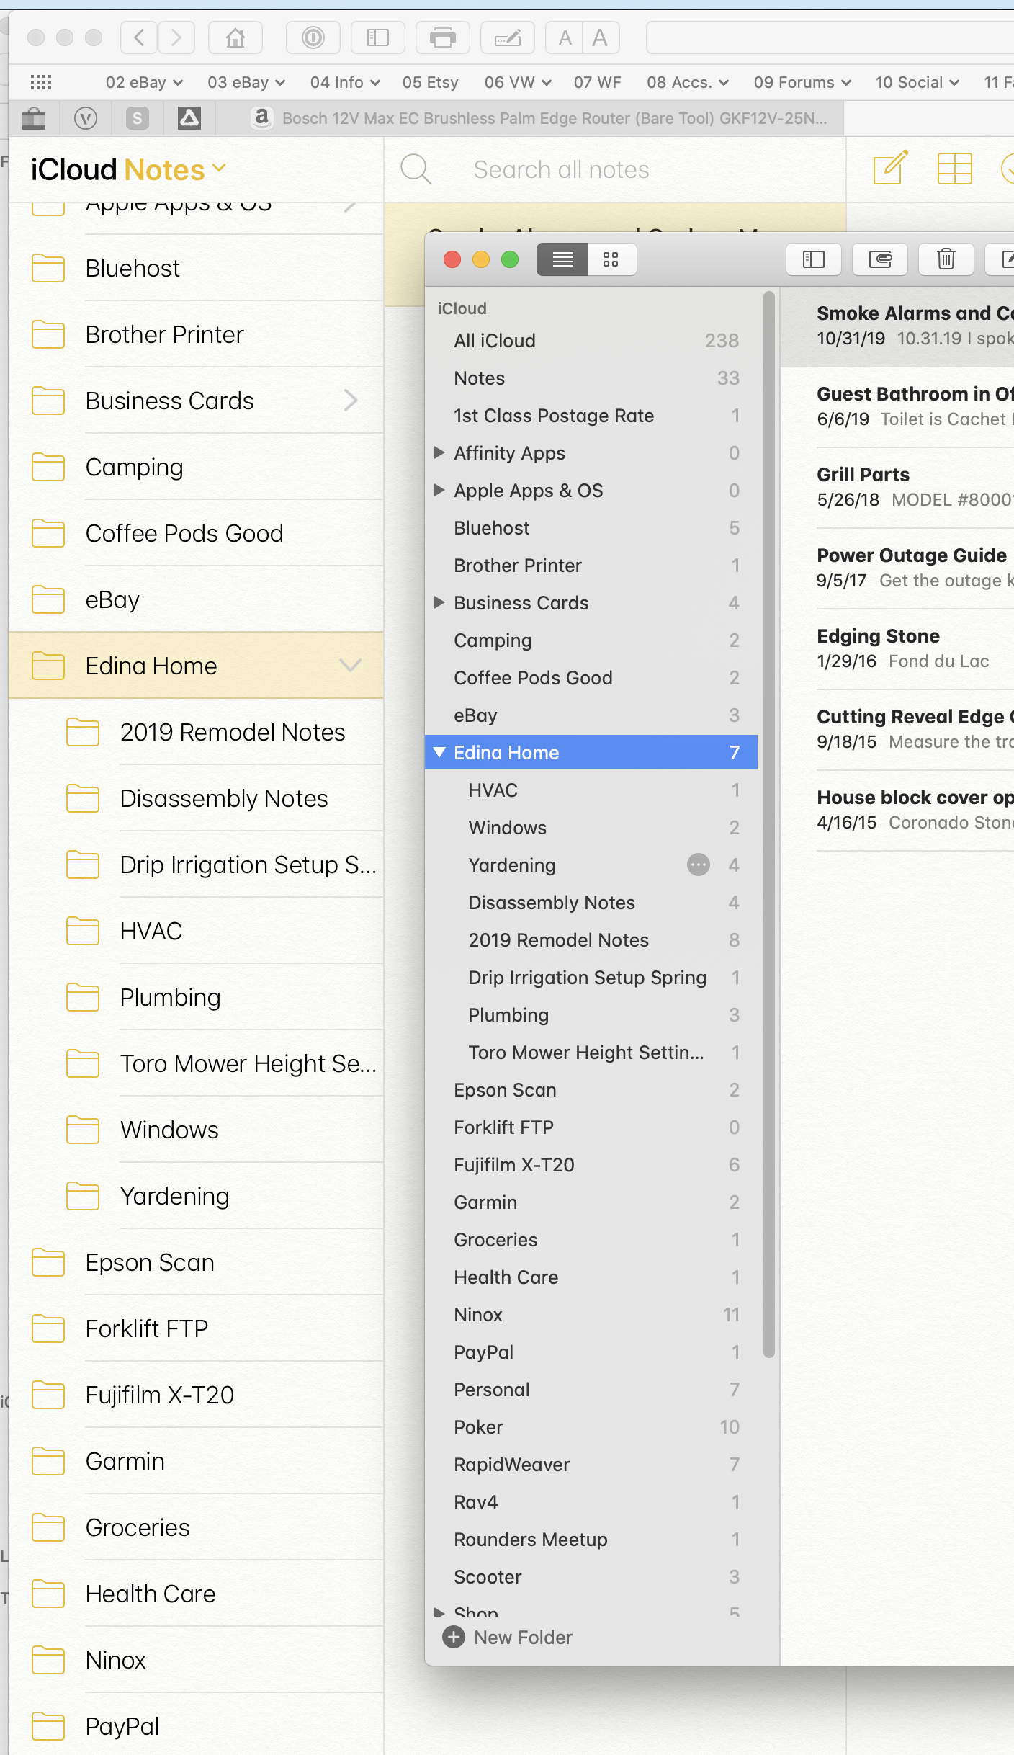Image resolution: width=1014 pixels, height=1755 pixels.
Task: Click the iCloud search magnifier icon
Action: click(x=416, y=170)
